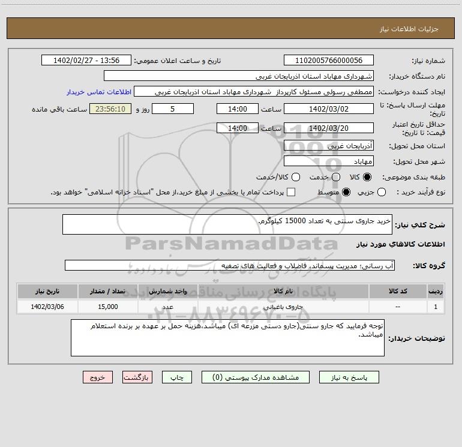Screen dimensions: 462x447
Task: Click the جزئیات اطلاعات نیاز header title
Action: pos(409,29)
